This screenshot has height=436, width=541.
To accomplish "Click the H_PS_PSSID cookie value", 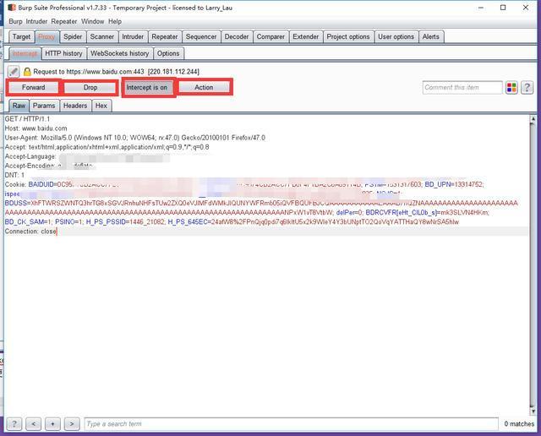I will tap(147, 221).
